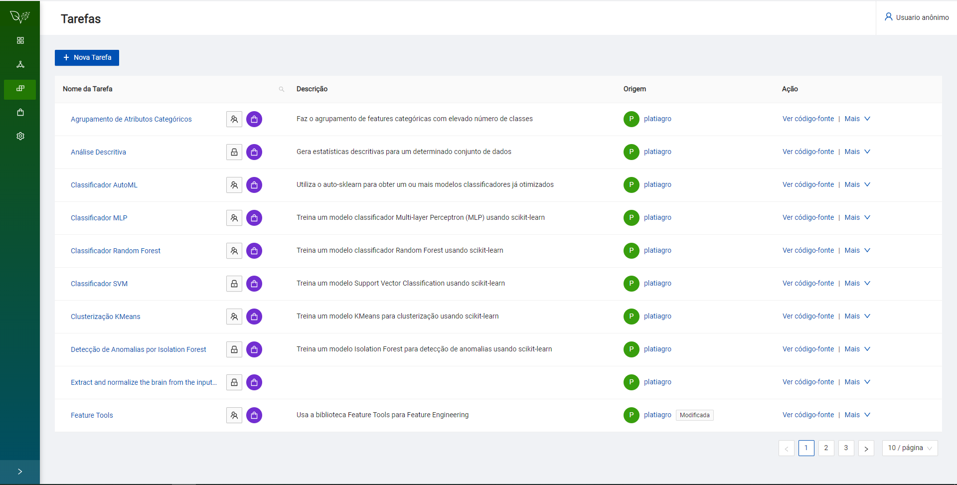957x485 pixels.
Task: Open the Feature Tools task
Action: click(92, 415)
